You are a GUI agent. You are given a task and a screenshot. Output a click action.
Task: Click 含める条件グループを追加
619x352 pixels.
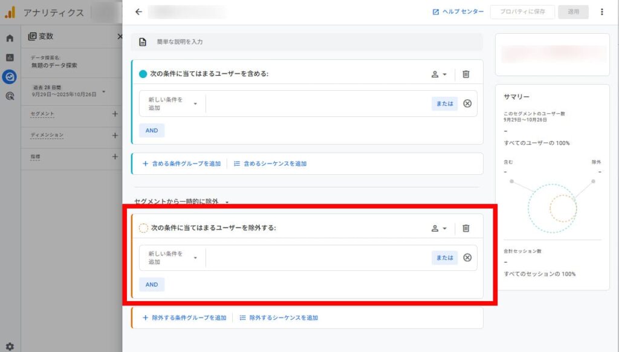click(181, 164)
